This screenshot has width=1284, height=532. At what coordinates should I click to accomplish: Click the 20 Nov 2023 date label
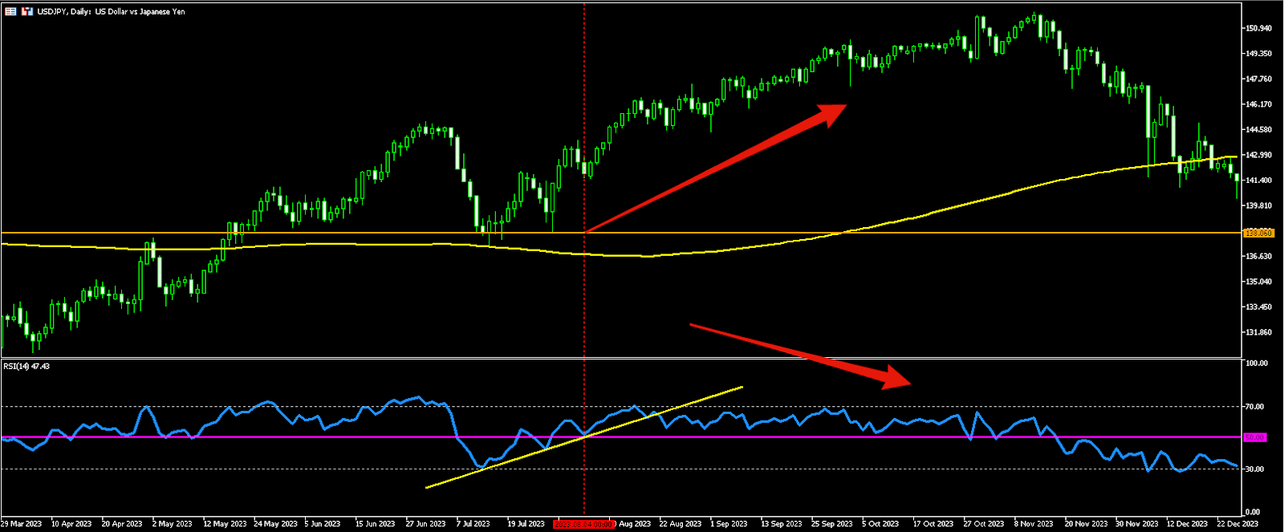[x=1086, y=524]
